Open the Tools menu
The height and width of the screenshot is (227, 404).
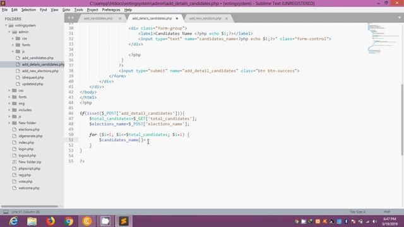click(78, 10)
